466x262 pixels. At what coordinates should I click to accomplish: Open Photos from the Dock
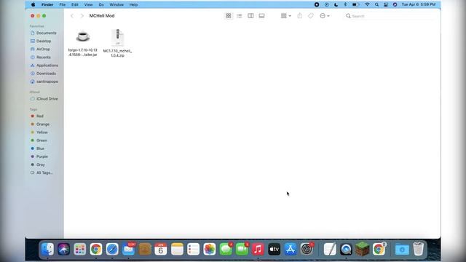(210, 249)
